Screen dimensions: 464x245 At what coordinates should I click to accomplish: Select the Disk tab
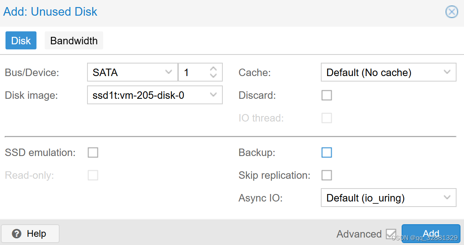pyautogui.click(x=21, y=41)
